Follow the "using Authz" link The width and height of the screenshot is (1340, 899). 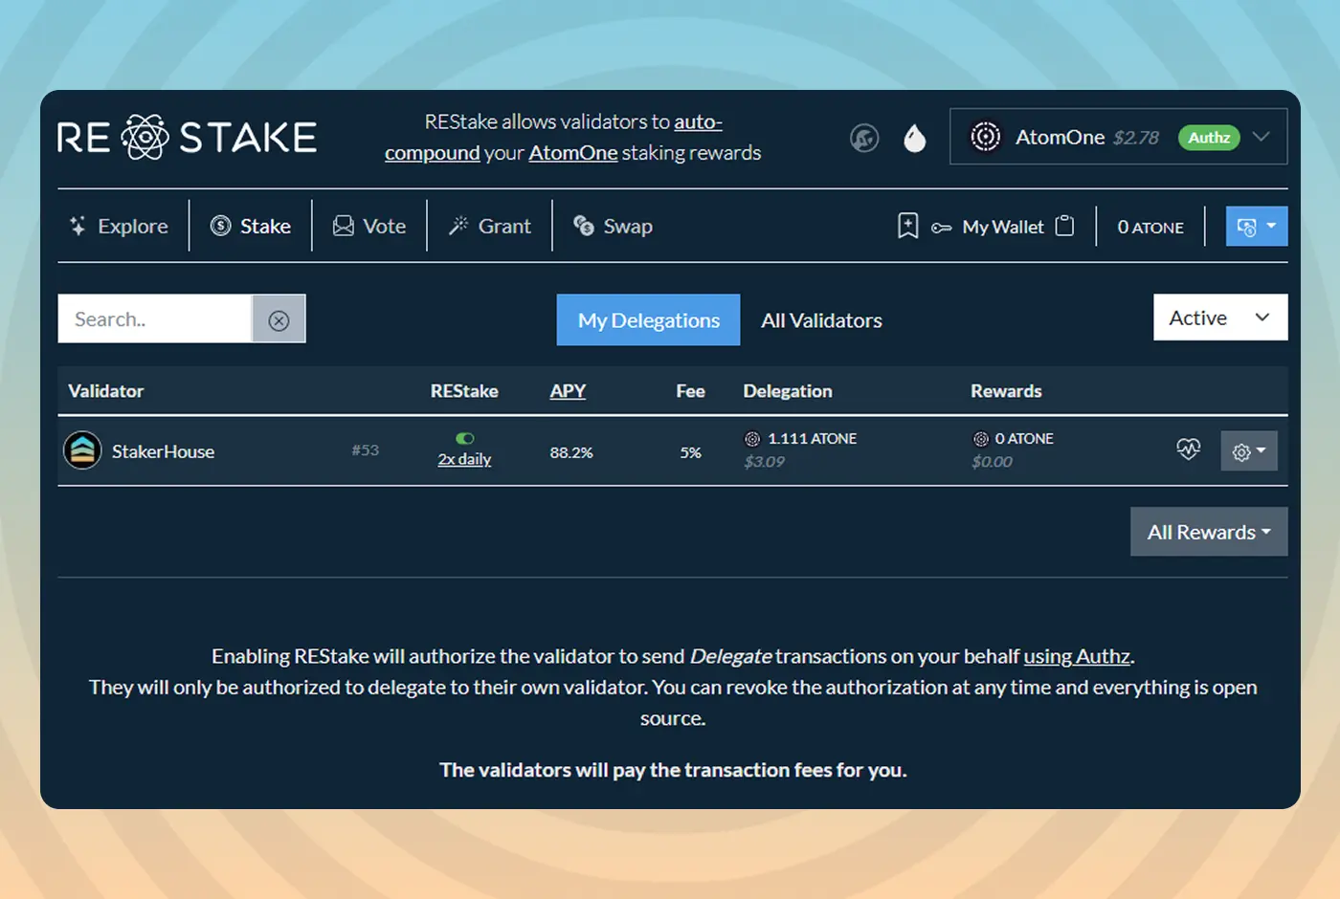1077,656
